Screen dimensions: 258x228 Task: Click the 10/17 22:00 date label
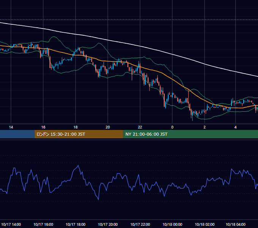(140, 224)
